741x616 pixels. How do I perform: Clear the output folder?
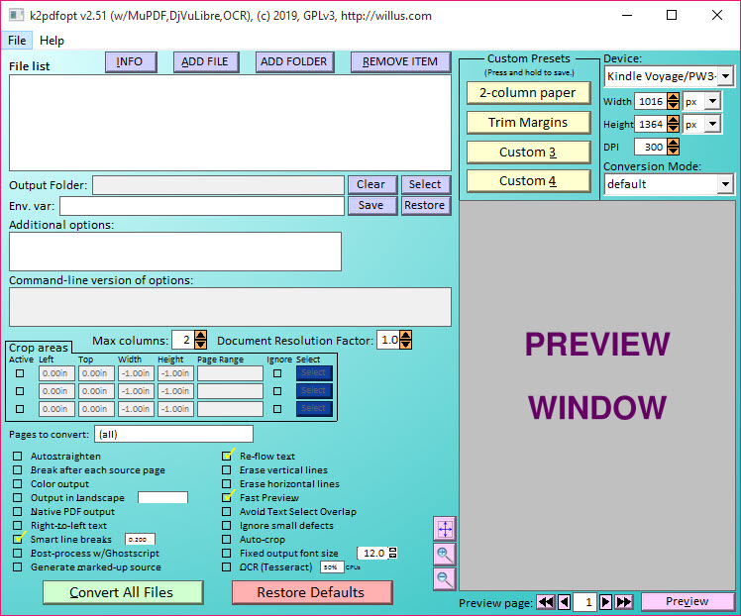pos(372,185)
